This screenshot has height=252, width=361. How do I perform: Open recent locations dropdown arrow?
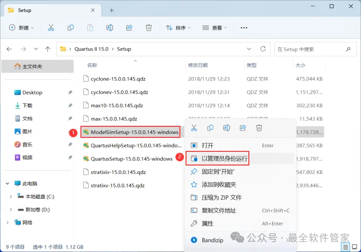(x=36, y=49)
